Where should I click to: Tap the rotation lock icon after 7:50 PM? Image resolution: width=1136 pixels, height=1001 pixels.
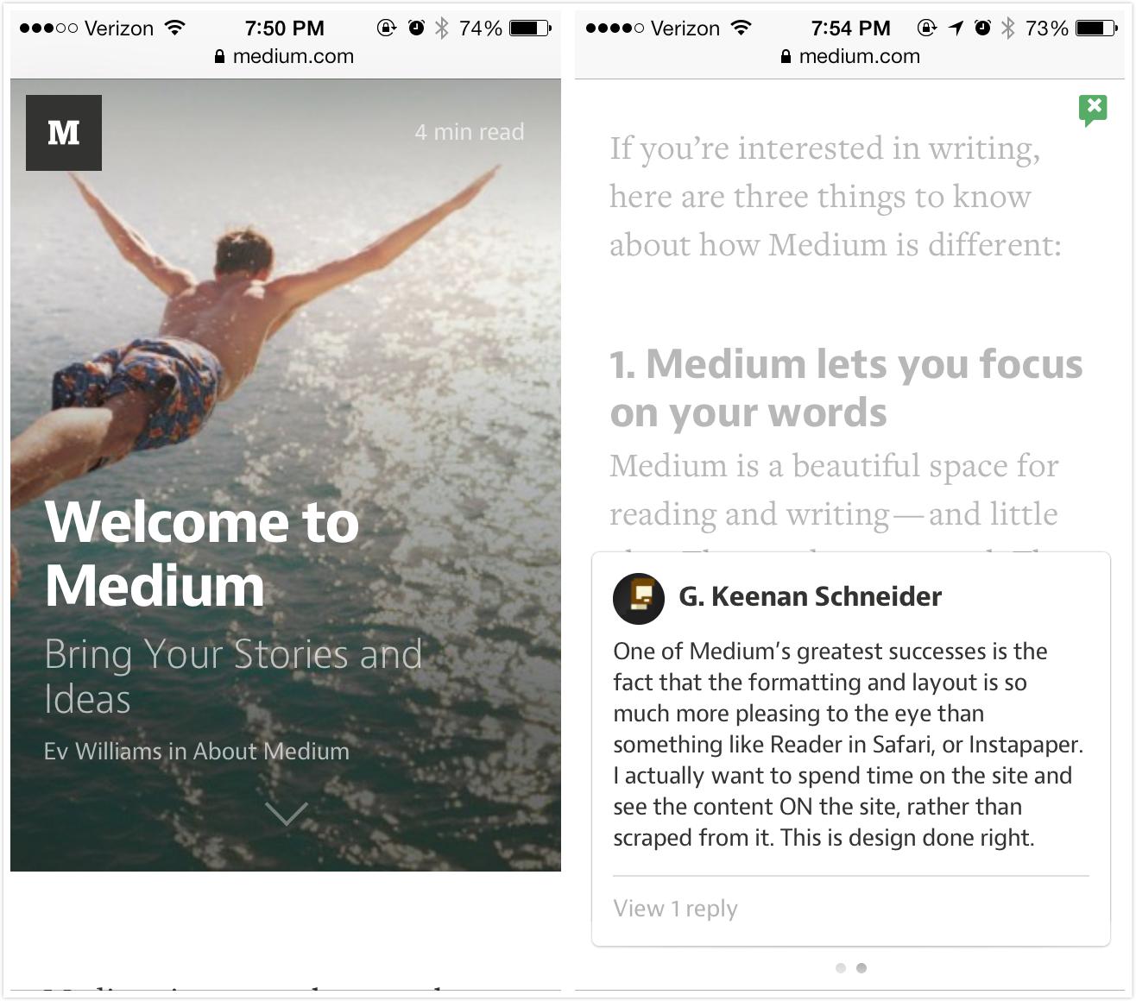387,28
